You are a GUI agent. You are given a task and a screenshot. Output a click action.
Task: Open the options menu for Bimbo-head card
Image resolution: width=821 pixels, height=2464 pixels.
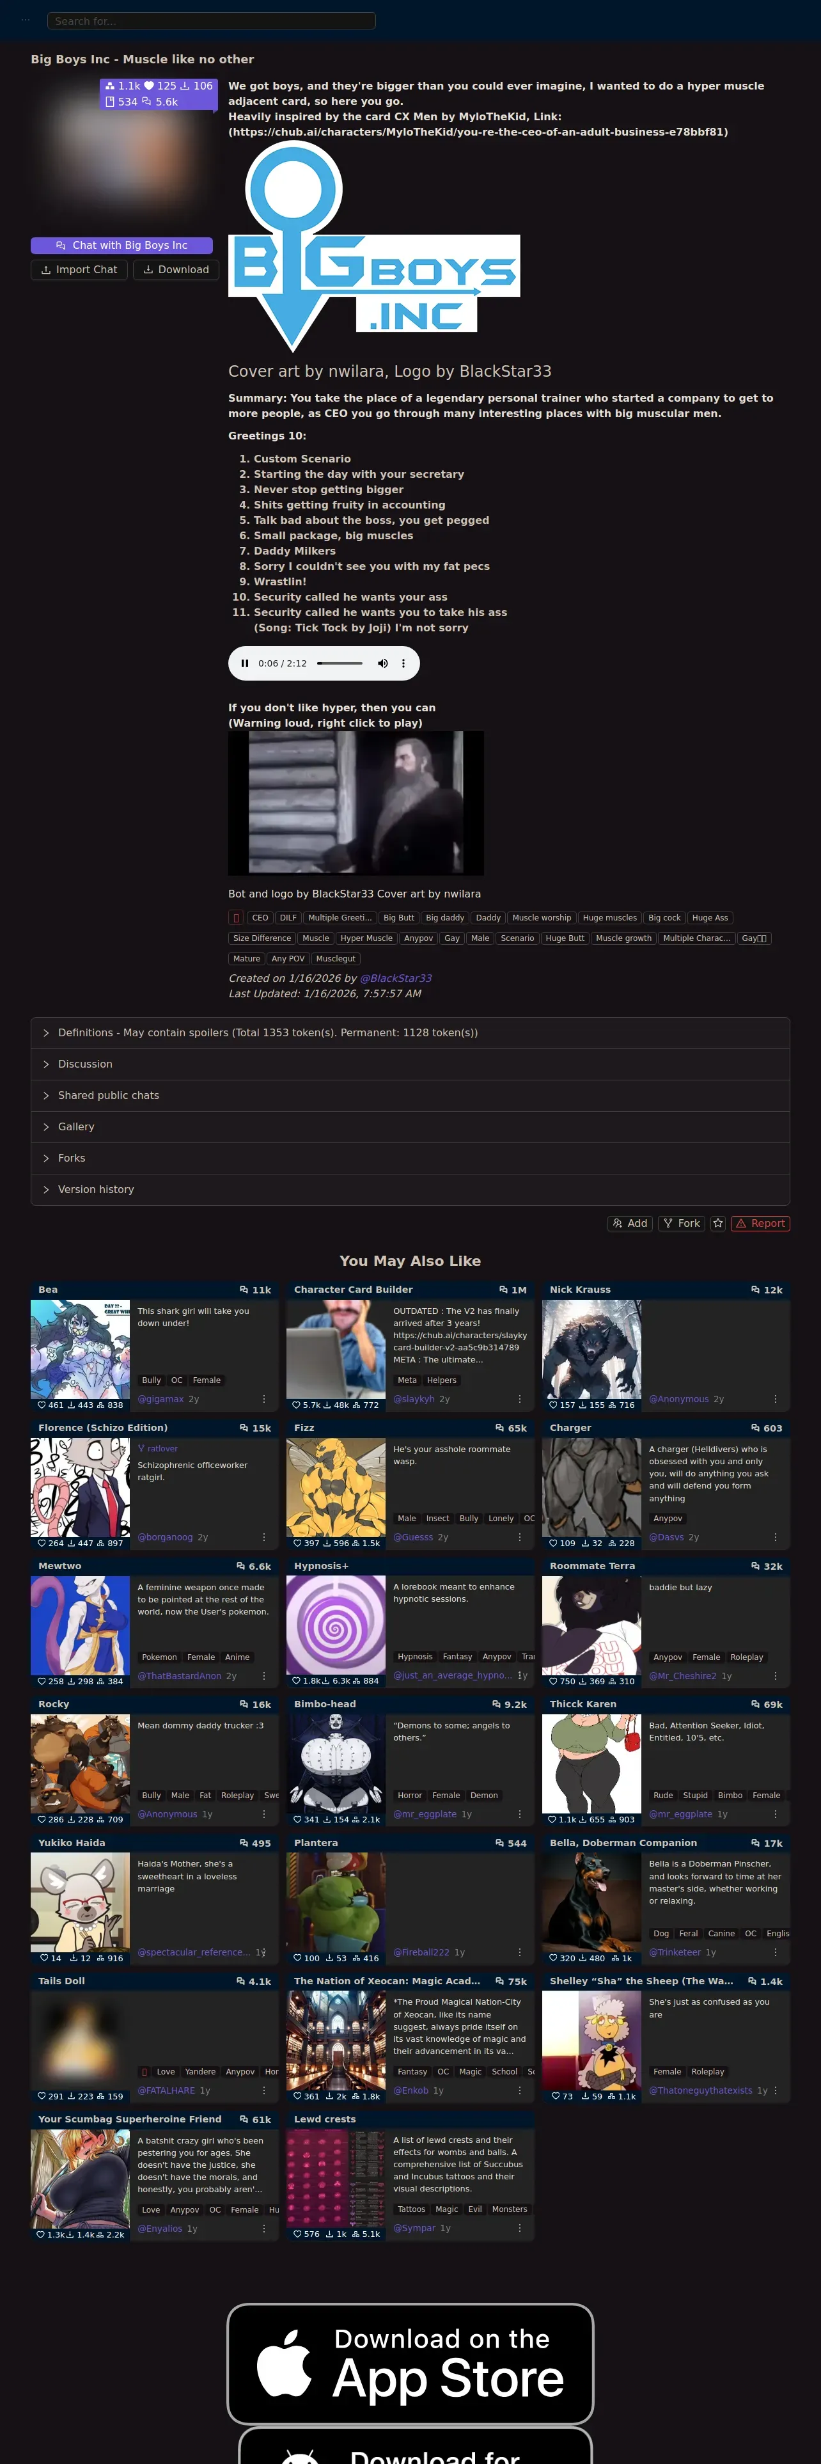520,1813
